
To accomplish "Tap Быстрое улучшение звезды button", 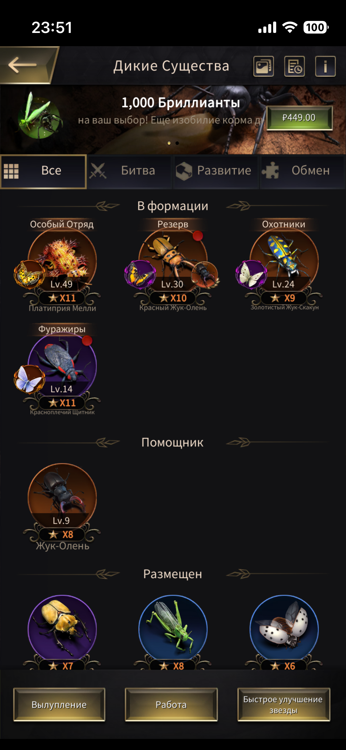I will [x=284, y=704].
